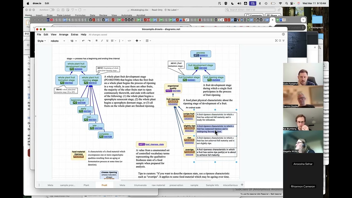Open PATO 0001995 link in organismal quality node
This screenshot has width=352, height=198.
click(x=176, y=91)
